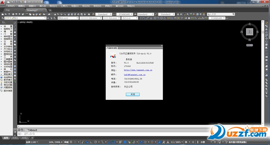This screenshot has width=270, height=145.
Task: Open the 帮助(H) menu
Action: click(x=131, y=6)
